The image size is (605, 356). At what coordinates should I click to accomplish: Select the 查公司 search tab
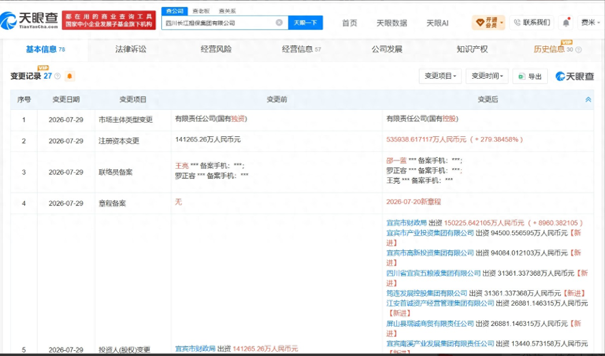(175, 11)
